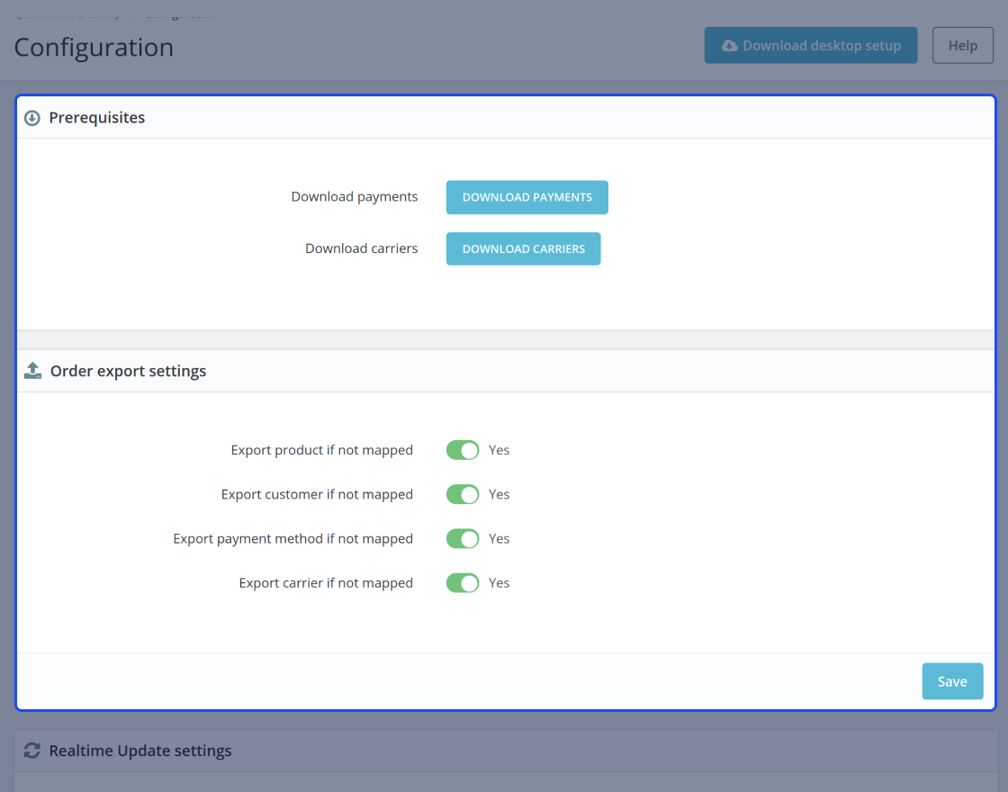This screenshot has height=792, width=1008.
Task: Click the Configuration page title
Action: click(94, 48)
